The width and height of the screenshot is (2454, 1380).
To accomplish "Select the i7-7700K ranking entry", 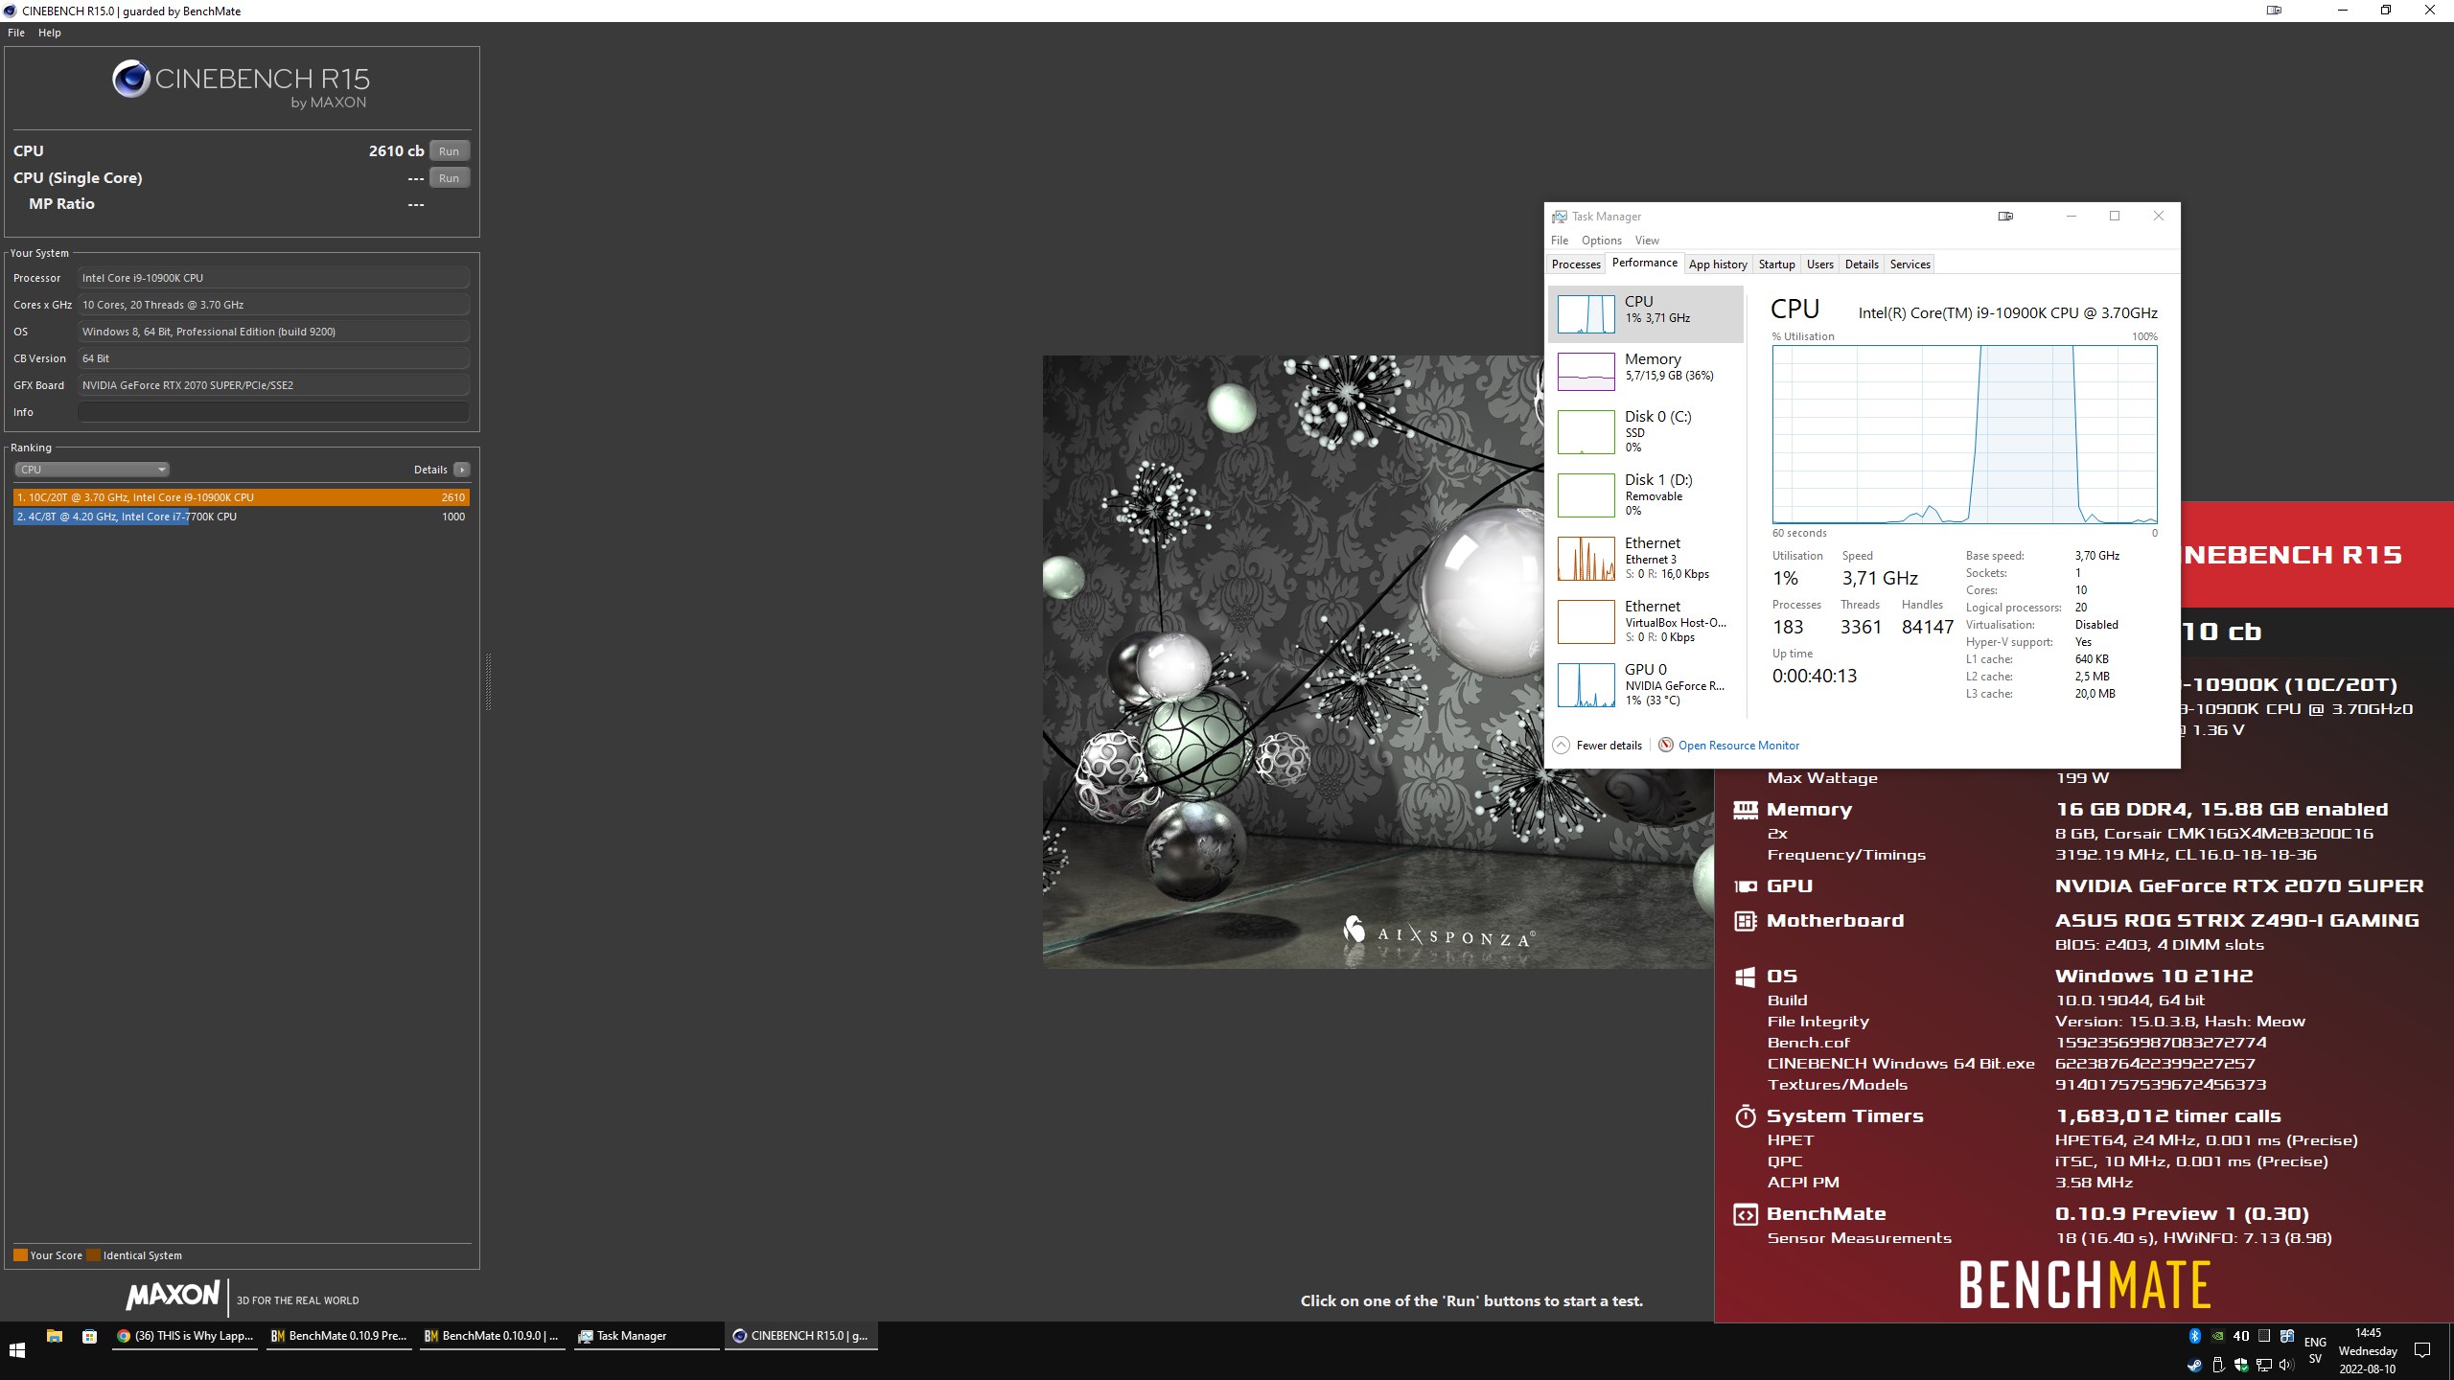I will click(242, 517).
